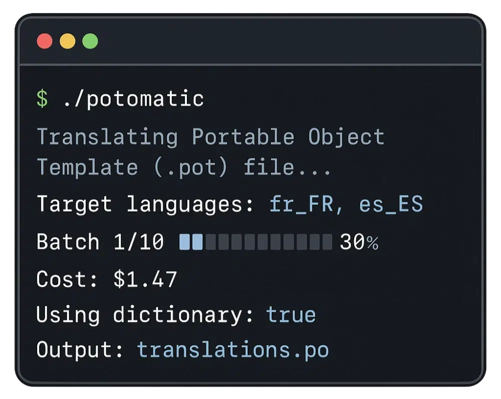Click the yellow minimize window button
Screen dimensions: 501x399
tap(68, 41)
